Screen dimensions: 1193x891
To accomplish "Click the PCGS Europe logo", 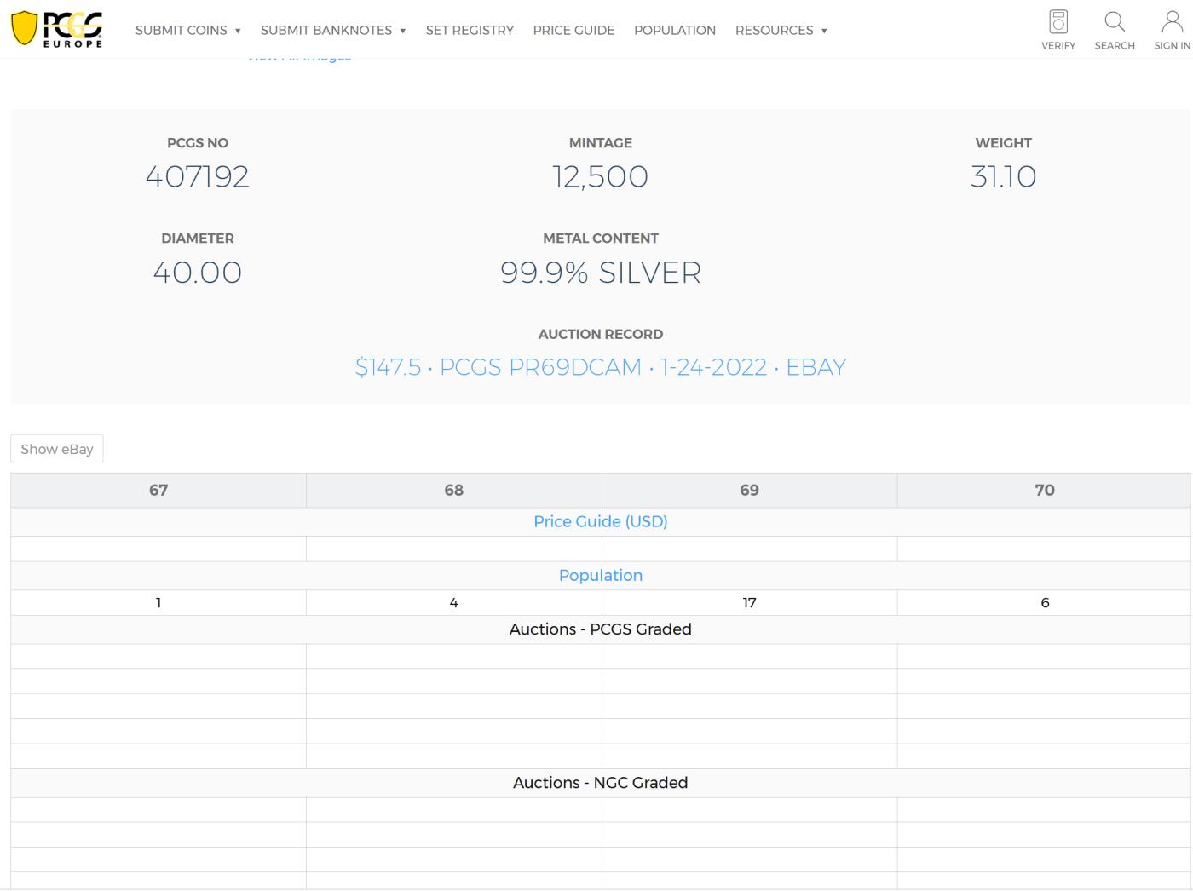I will 56,29.
